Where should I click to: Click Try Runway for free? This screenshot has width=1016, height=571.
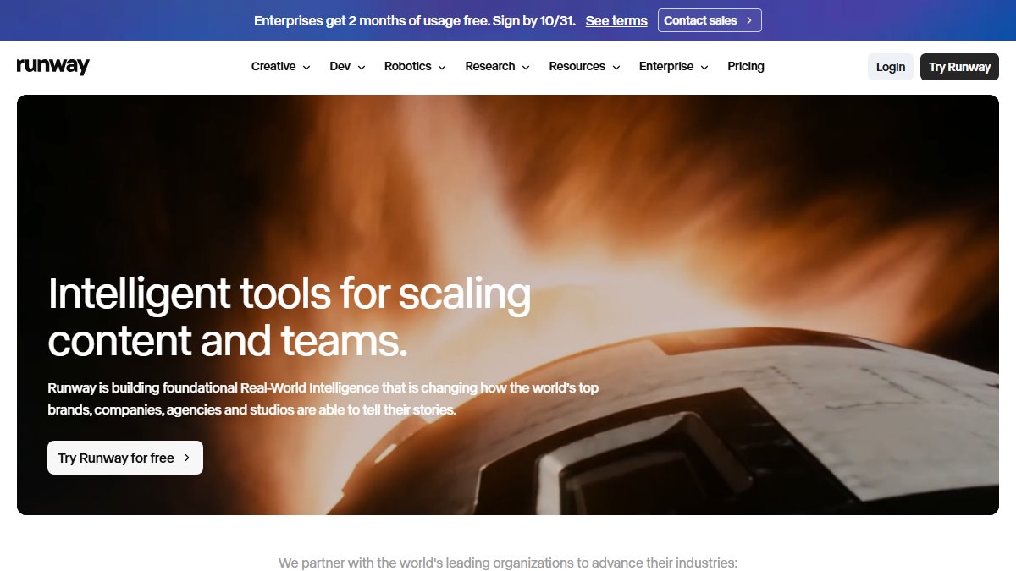(x=125, y=458)
